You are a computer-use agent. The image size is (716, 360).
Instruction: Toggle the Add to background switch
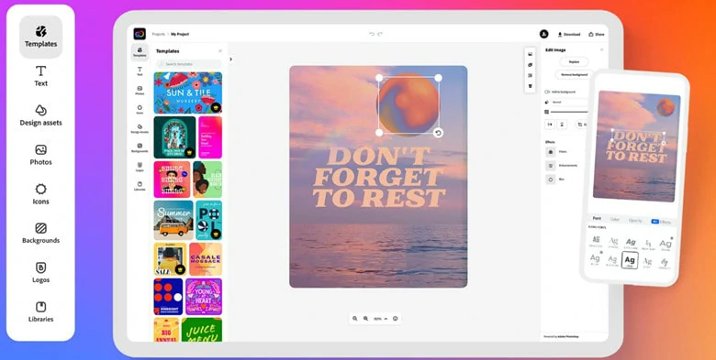pyautogui.click(x=547, y=92)
